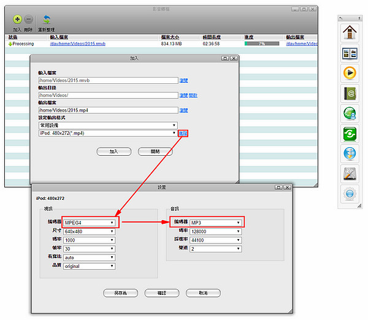This screenshot has height=320, width=368.
Task: Click the input file /home/Videos/2015.rmvb field
Action: pos(108,80)
